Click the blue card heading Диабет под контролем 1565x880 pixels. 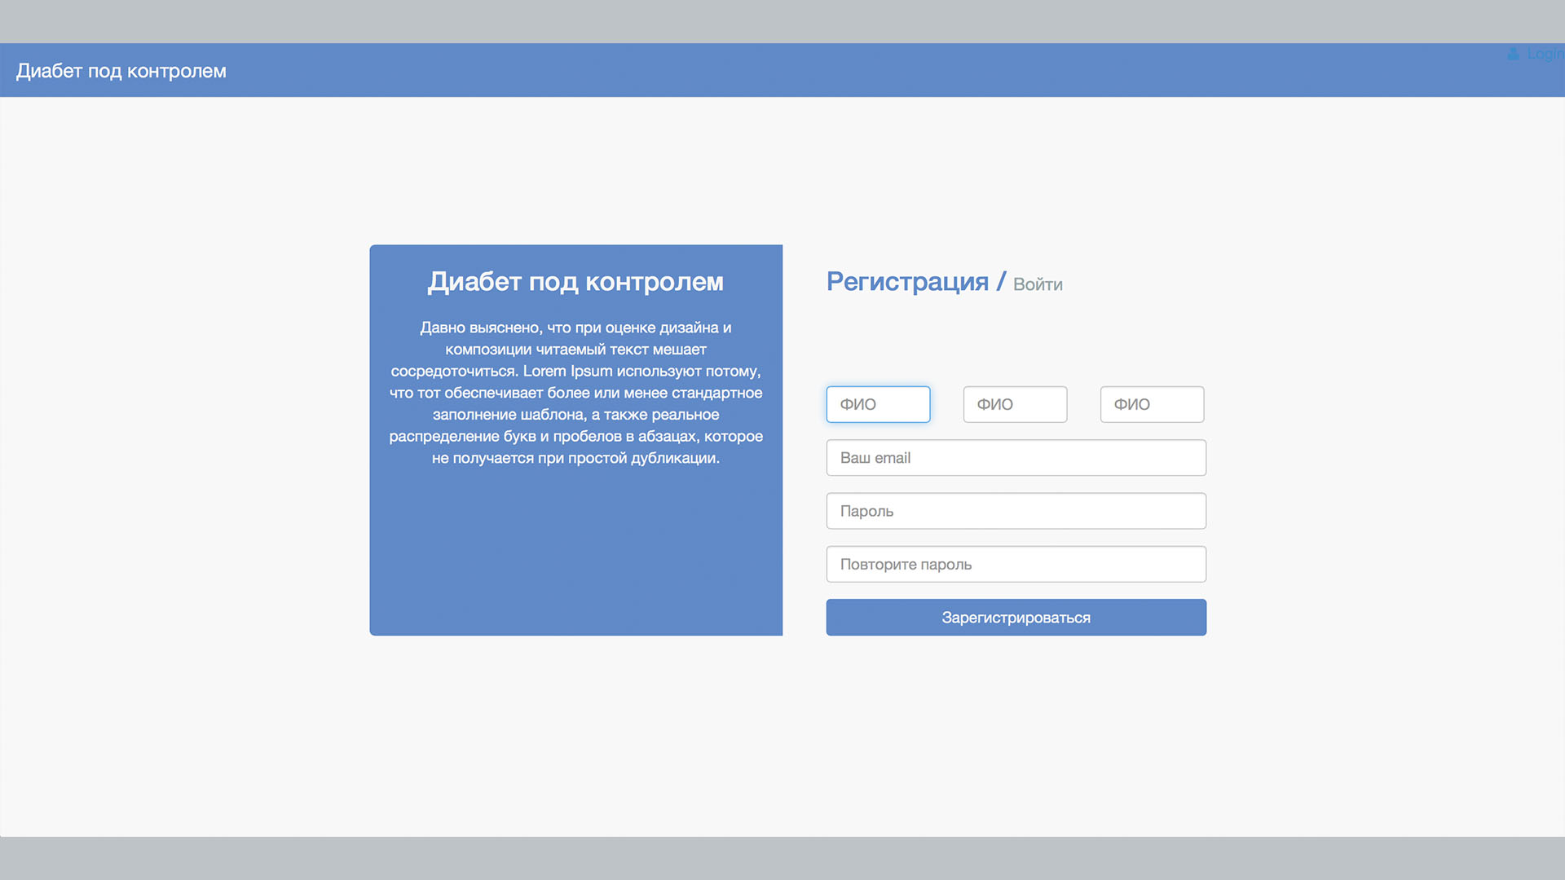[x=575, y=281]
